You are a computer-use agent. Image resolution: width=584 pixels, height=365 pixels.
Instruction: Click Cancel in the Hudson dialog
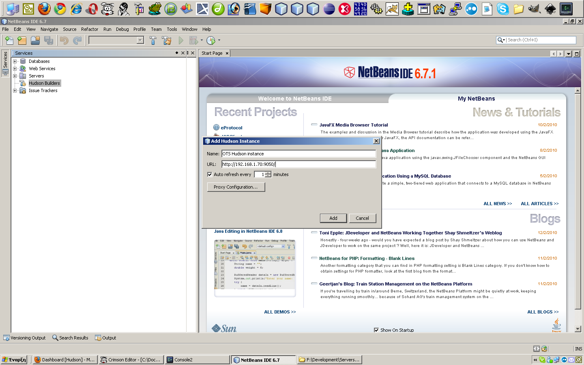362,218
